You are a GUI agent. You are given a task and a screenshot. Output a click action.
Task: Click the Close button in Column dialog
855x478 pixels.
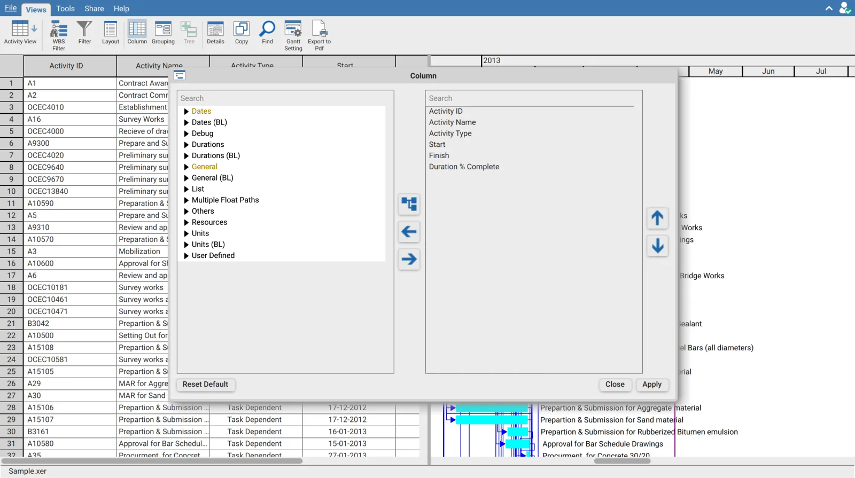click(x=615, y=385)
